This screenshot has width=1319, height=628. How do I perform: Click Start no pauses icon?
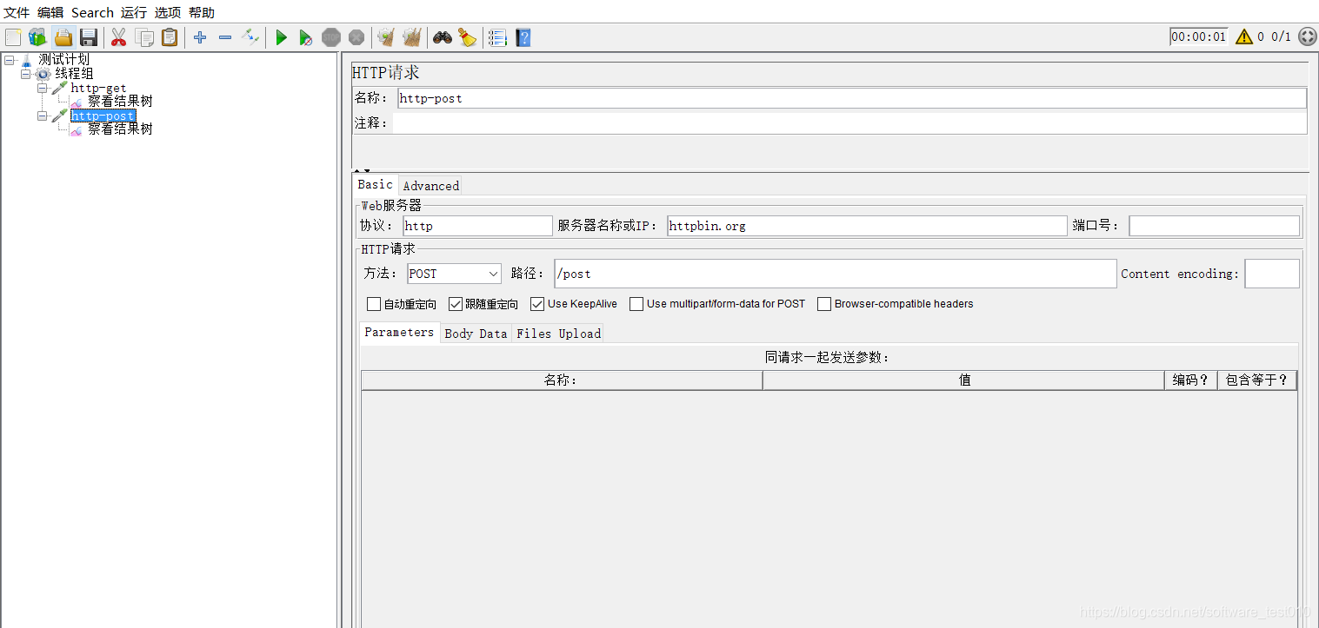point(306,36)
